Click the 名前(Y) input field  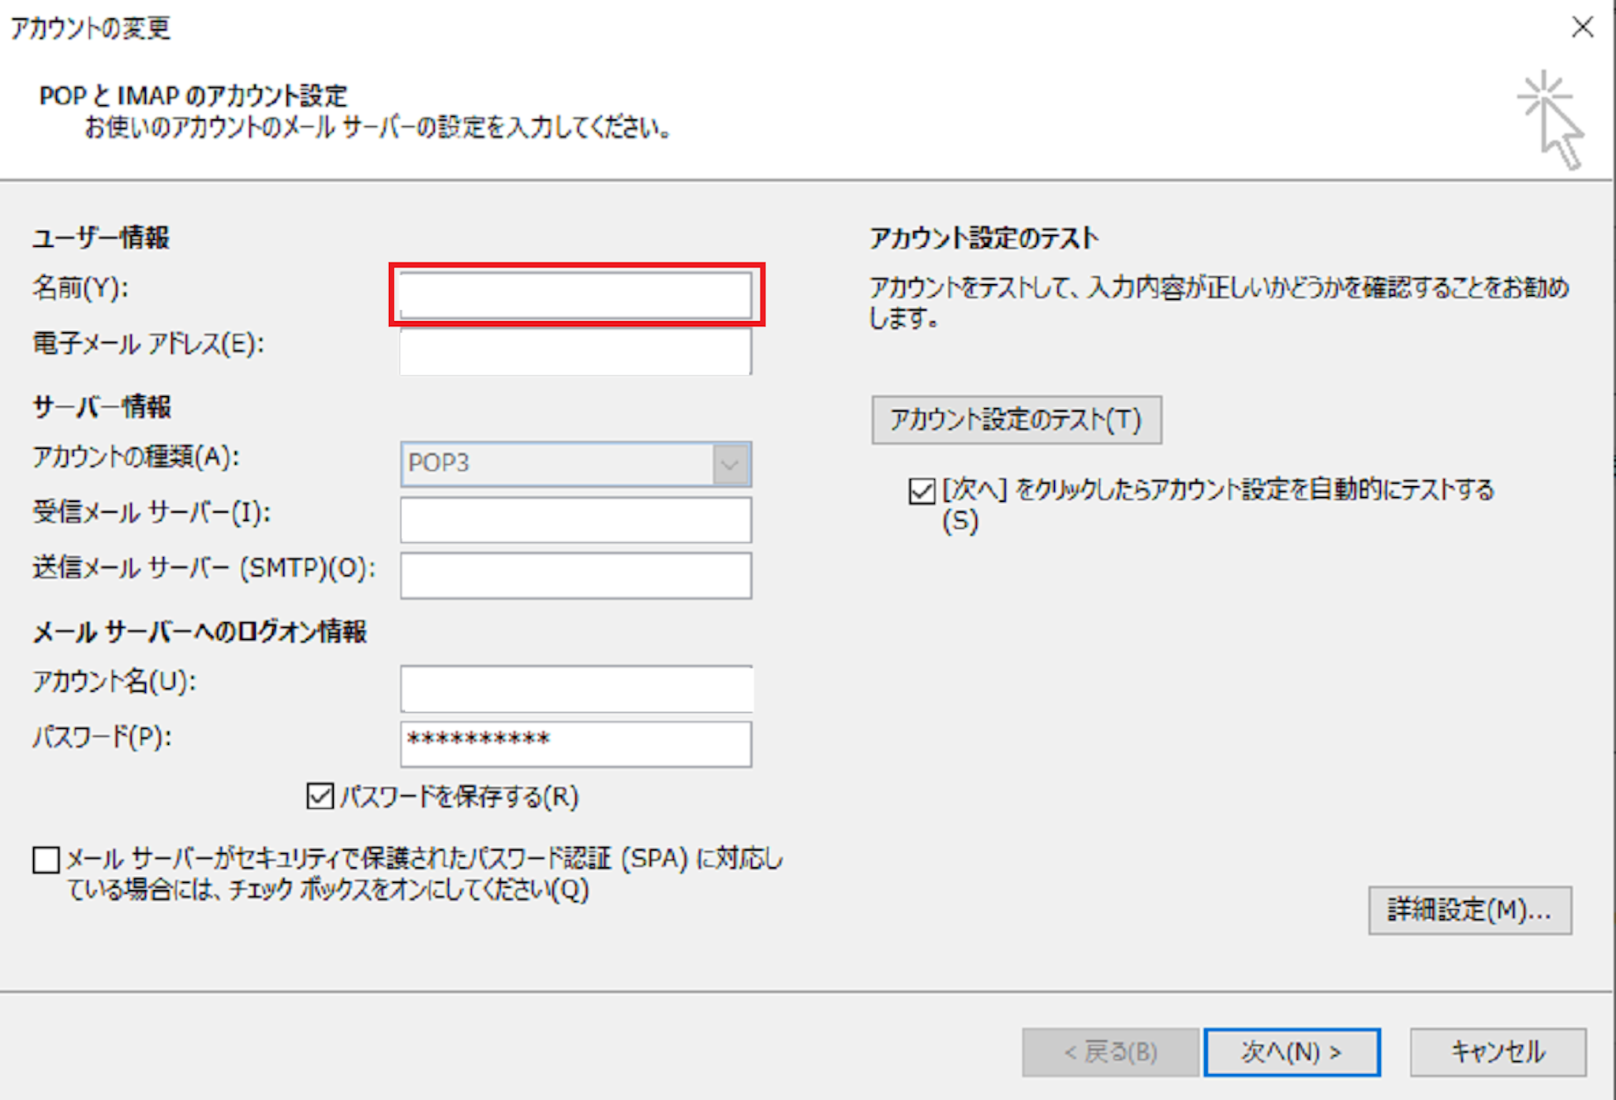coord(575,295)
